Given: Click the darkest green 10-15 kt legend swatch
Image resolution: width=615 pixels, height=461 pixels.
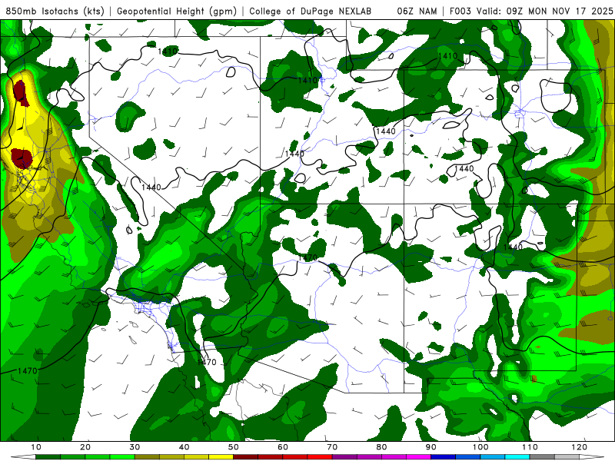Looking at the screenshot, I should tap(48, 456).
